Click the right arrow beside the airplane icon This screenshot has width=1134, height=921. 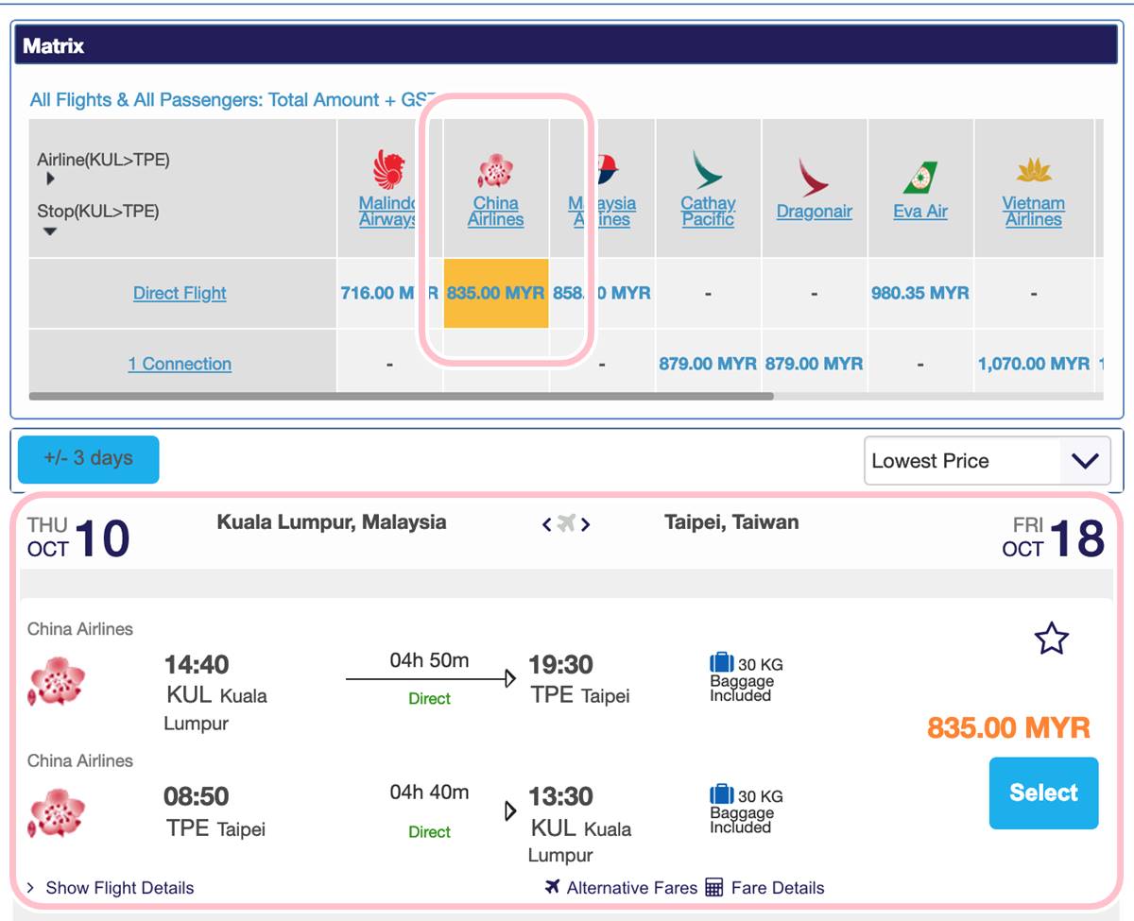586,524
